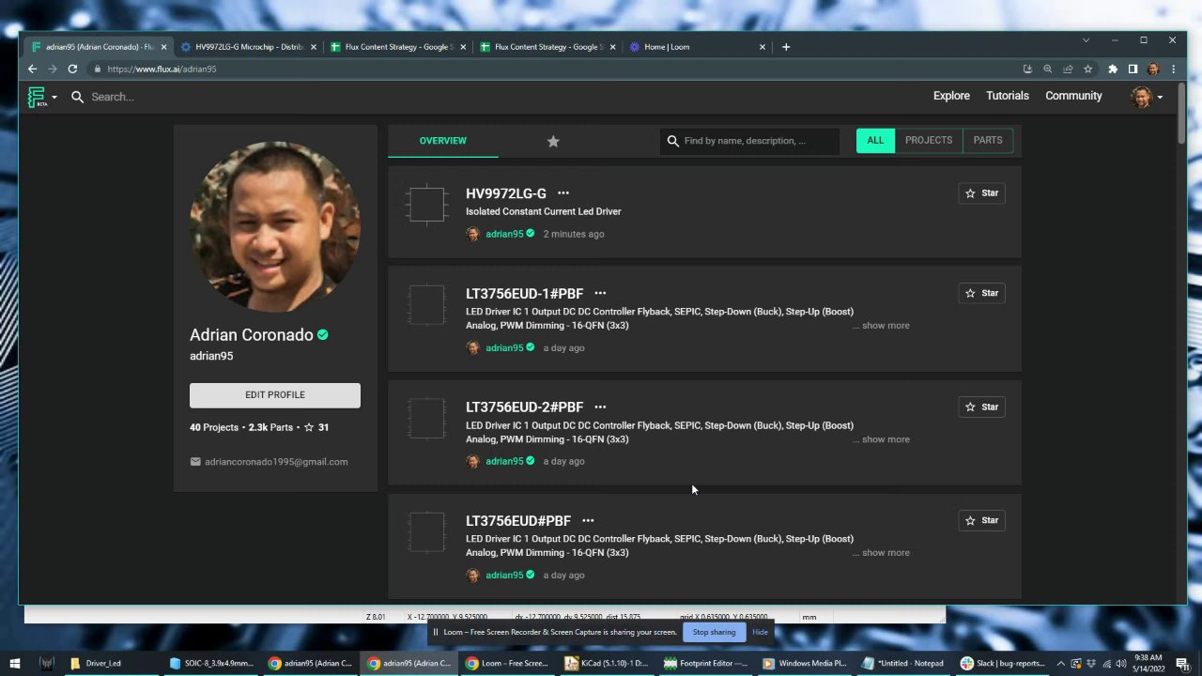This screenshot has height=676, width=1202.
Task: Click the share page icon in address bar
Action: point(1068,69)
